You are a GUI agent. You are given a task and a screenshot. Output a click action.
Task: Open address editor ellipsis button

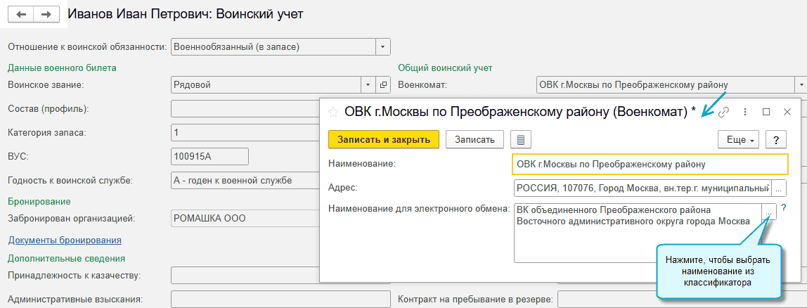coord(779,188)
